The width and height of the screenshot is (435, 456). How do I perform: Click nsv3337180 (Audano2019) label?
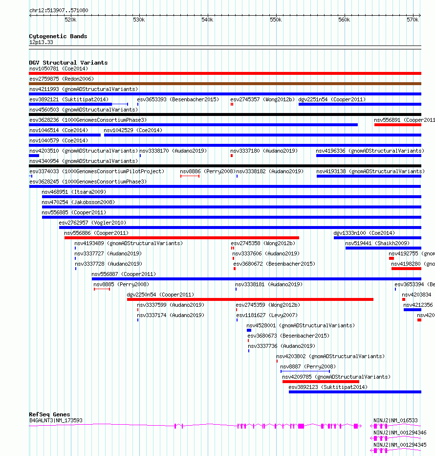(264, 151)
